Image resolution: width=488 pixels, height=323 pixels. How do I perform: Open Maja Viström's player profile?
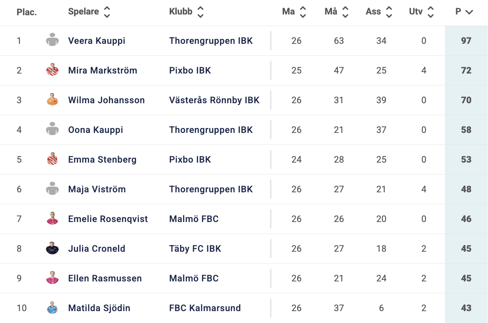click(97, 189)
